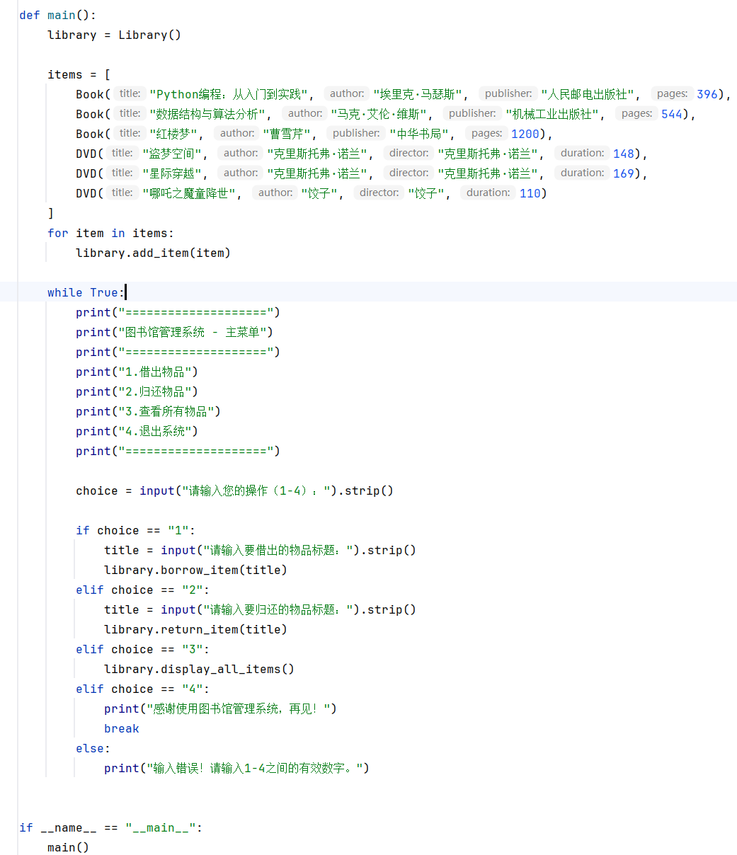737x855 pixels.
Task: Click the 'pages:' hint in the Python编程 row
Action: [x=673, y=93]
